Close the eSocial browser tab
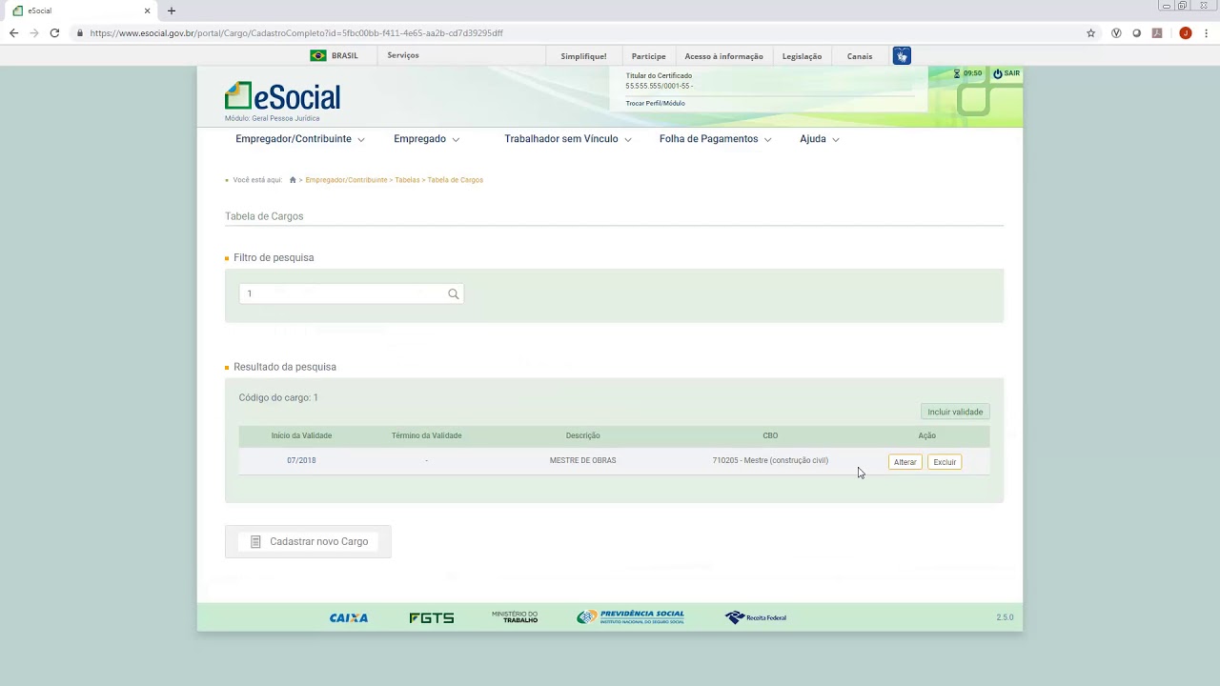This screenshot has height=686, width=1220. (147, 10)
